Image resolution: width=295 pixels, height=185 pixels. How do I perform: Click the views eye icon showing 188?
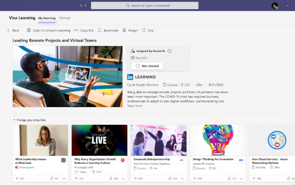pos(254,179)
